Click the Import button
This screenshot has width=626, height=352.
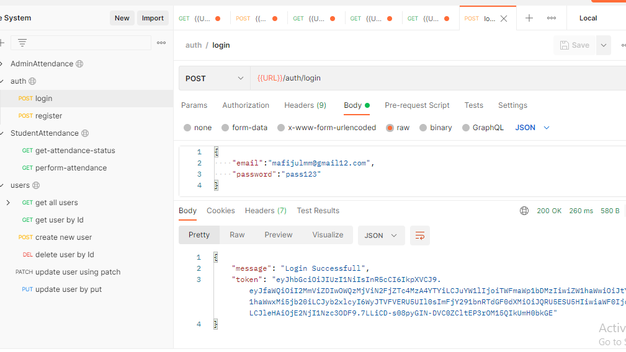point(153,18)
